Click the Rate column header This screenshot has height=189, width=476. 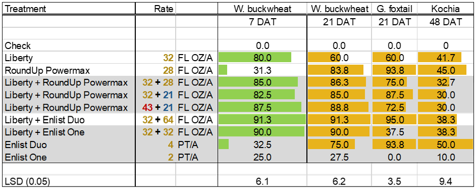pyautogui.click(x=155, y=9)
